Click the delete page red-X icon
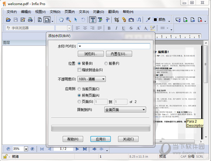Screen dimensions: 211x161 tap(200, 20)
